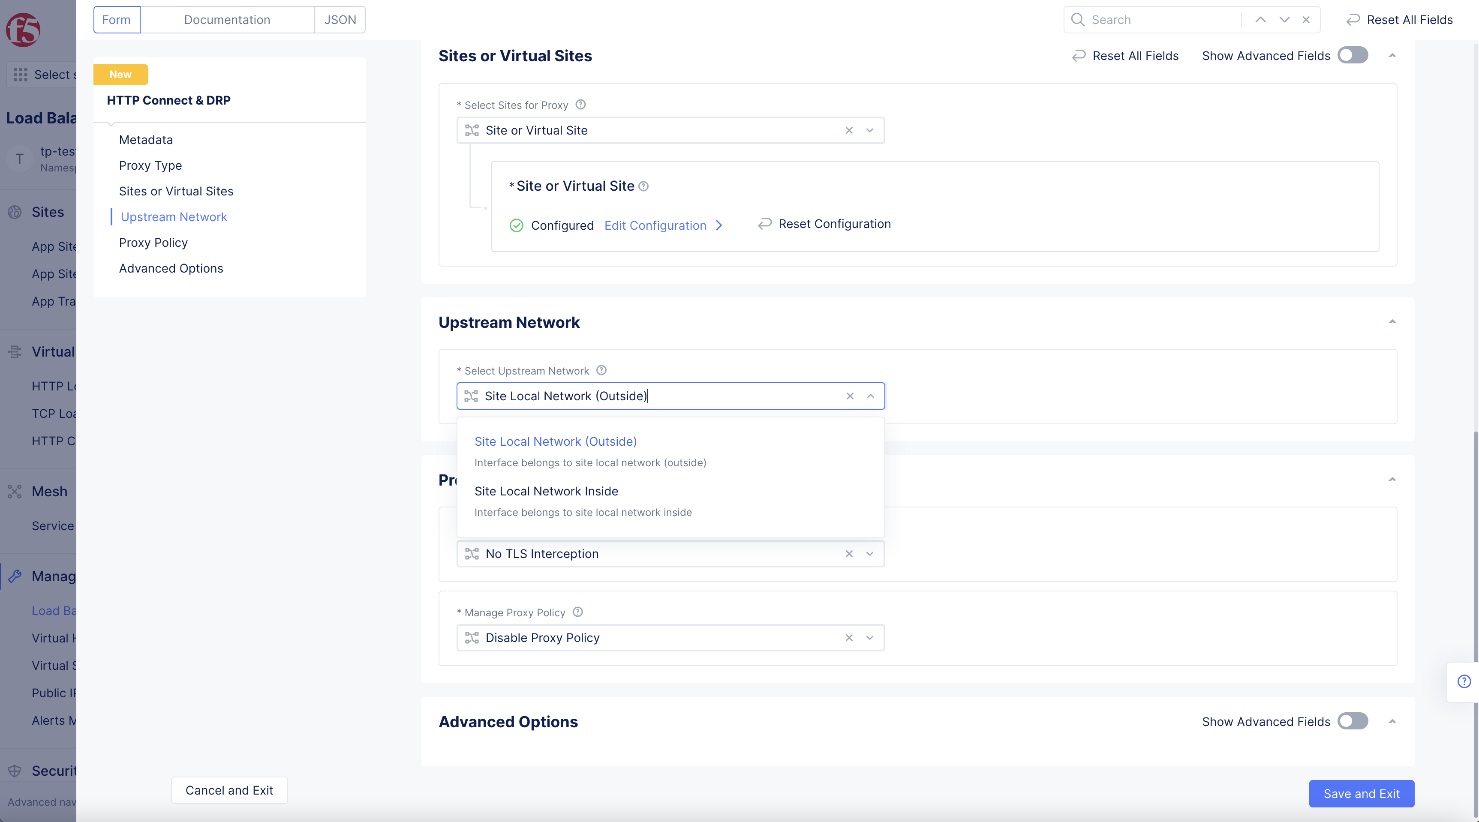This screenshot has height=822, width=1479.
Task: Clear the No TLS Interception selection
Action: [x=848, y=554]
